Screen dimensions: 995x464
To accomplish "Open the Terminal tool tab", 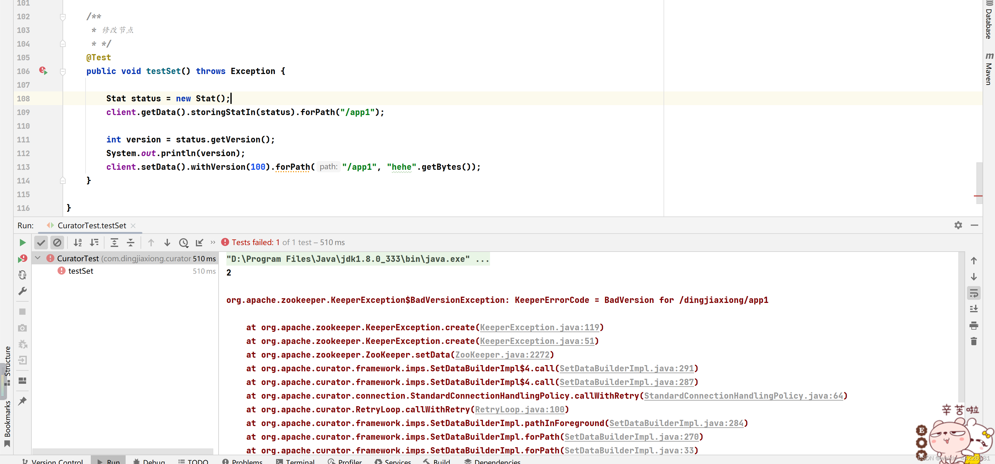I will 295,461.
